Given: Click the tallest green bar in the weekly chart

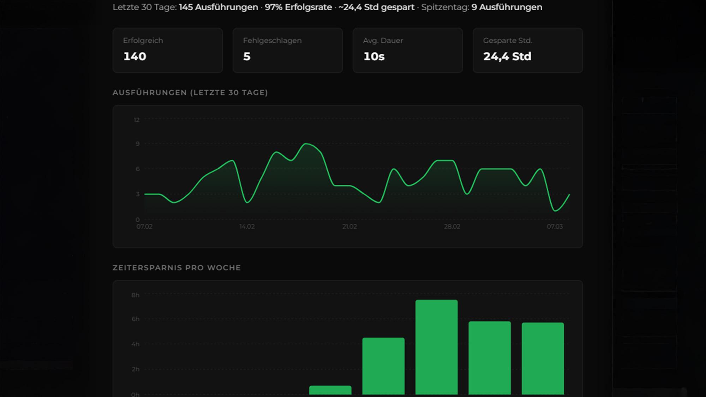Looking at the screenshot, I should 436,347.
